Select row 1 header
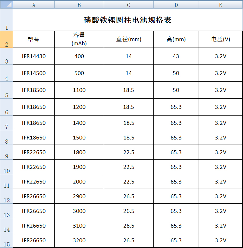This screenshot has height=248, width=243. click(x=7, y=19)
